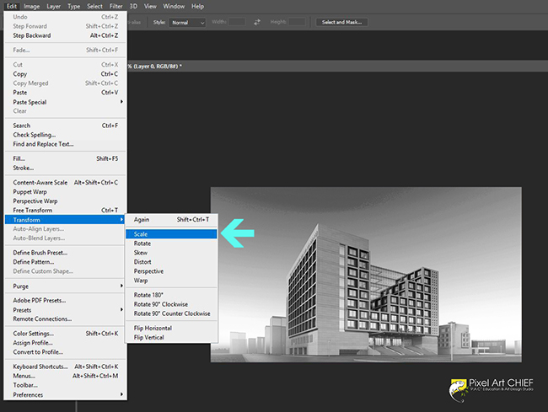Open the Help menu

click(x=197, y=6)
